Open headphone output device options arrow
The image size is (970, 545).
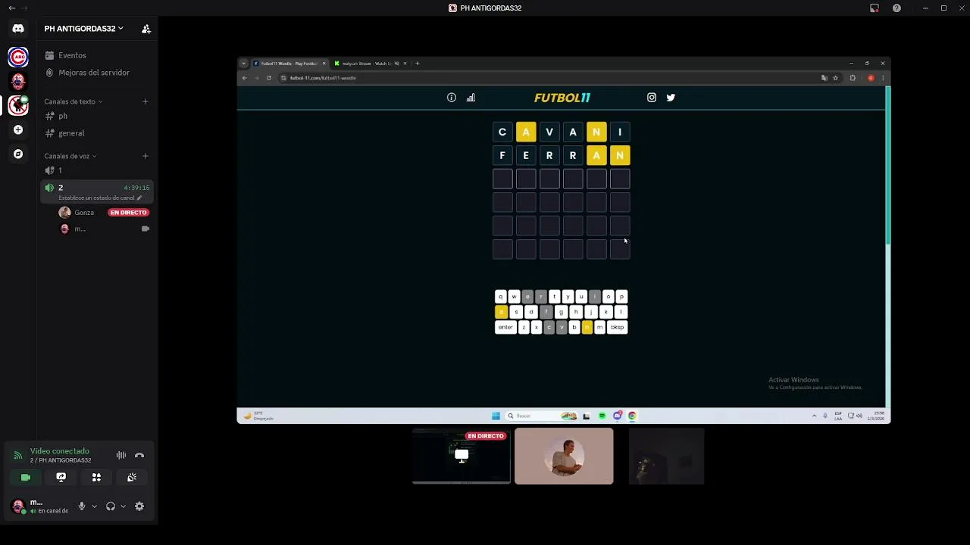coord(123,506)
